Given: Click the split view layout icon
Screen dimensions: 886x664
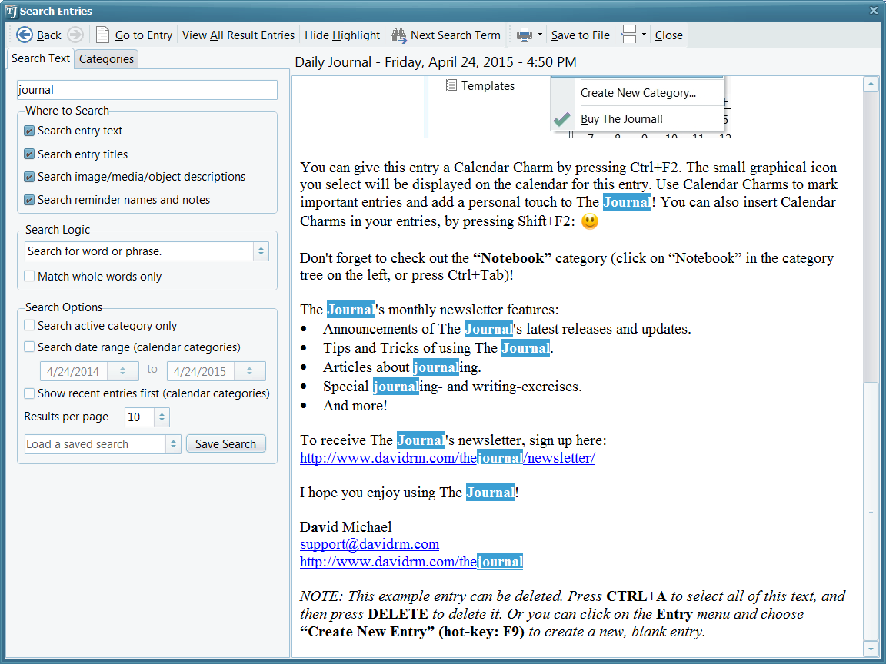Looking at the screenshot, I should click(628, 35).
